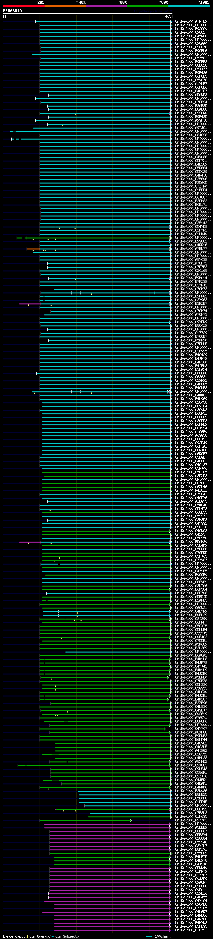Image resolution: width=213 pixels, height=939 pixels.
Task: Click the label UniRef100_C5Z582
Action: coord(191,58)
